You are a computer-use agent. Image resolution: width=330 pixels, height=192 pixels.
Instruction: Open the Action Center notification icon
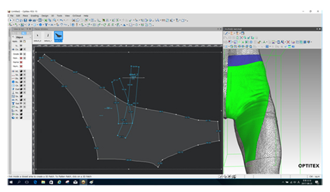pos(317,182)
